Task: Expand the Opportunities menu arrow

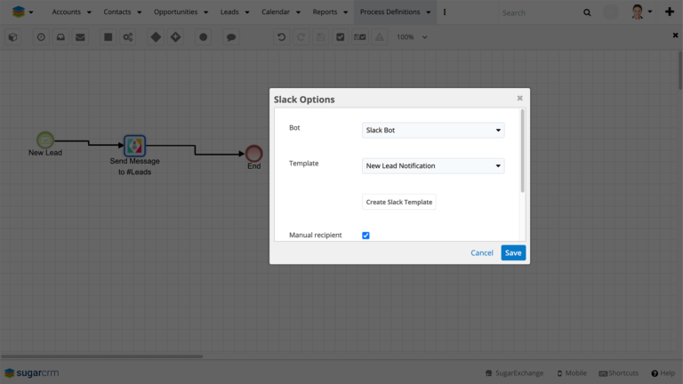Action: (205, 12)
